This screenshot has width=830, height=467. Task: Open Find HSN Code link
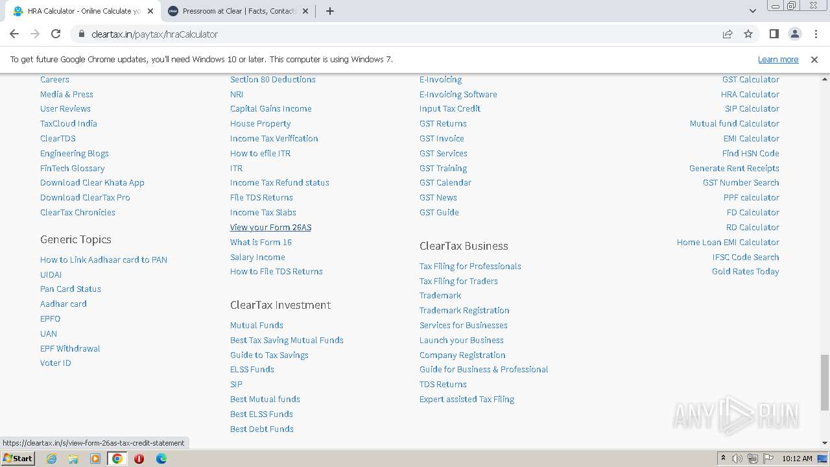pyautogui.click(x=751, y=153)
